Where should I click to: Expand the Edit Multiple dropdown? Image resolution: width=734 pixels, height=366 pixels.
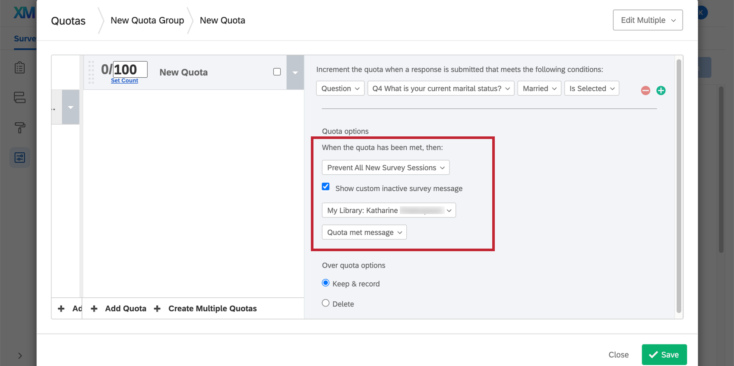click(x=648, y=20)
